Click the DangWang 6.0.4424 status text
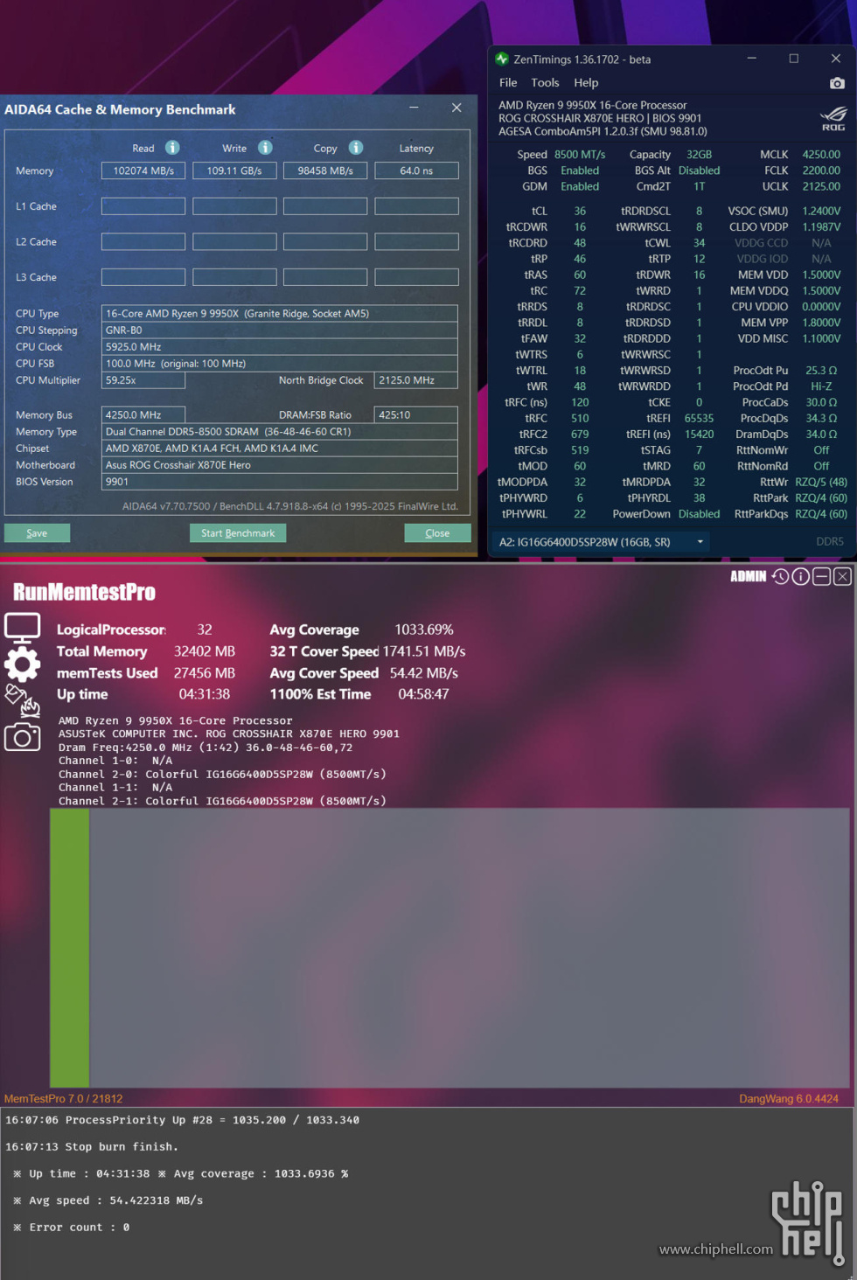 coord(789,1099)
